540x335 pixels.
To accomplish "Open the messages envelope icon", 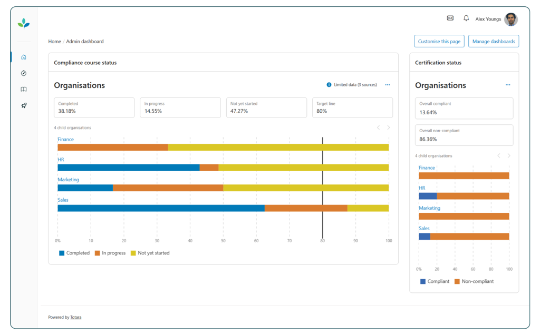I will point(450,18).
